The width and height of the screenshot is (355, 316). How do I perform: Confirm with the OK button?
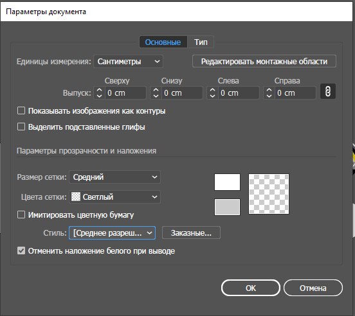251,288
